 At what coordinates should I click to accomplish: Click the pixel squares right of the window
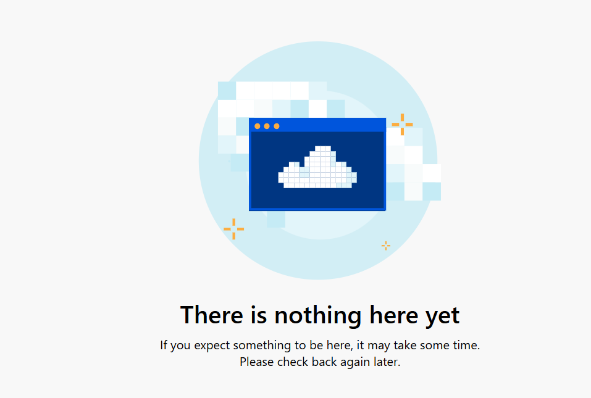413,164
